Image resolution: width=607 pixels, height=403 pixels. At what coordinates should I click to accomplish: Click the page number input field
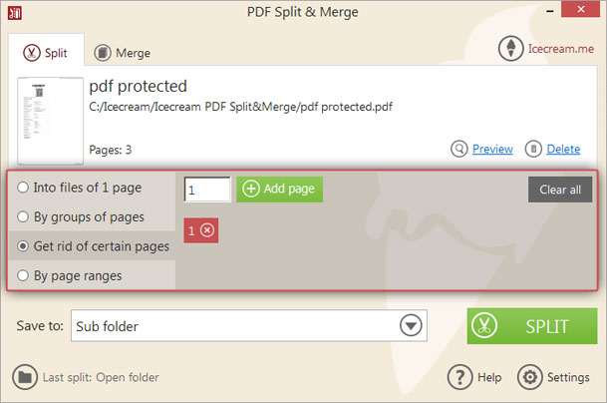click(x=207, y=190)
